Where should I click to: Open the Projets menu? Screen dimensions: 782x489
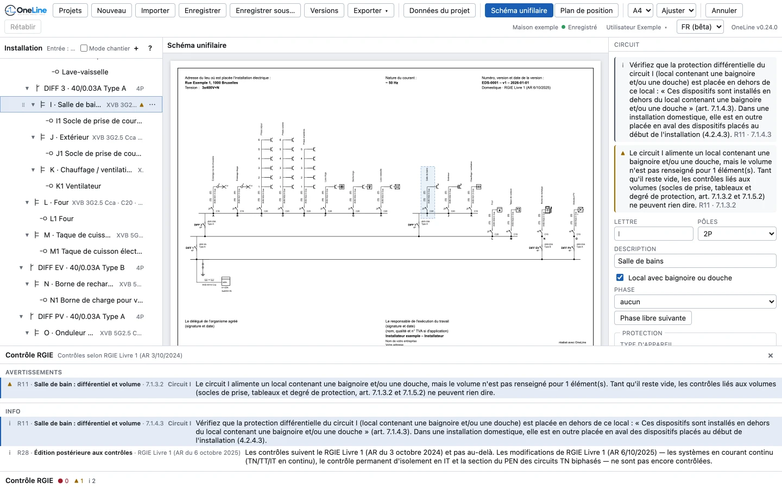[70, 10]
